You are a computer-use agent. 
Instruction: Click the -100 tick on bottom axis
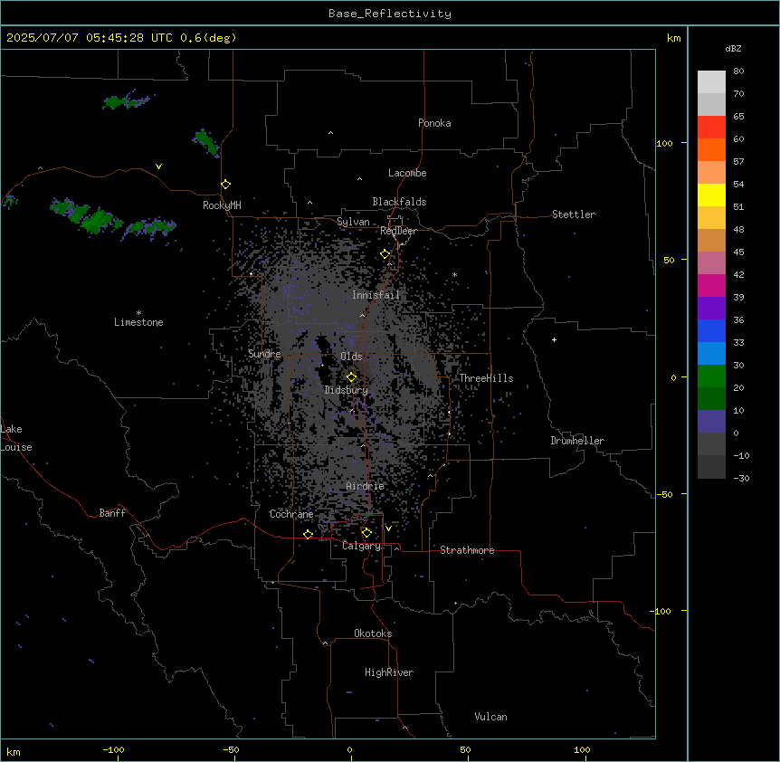(x=113, y=749)
